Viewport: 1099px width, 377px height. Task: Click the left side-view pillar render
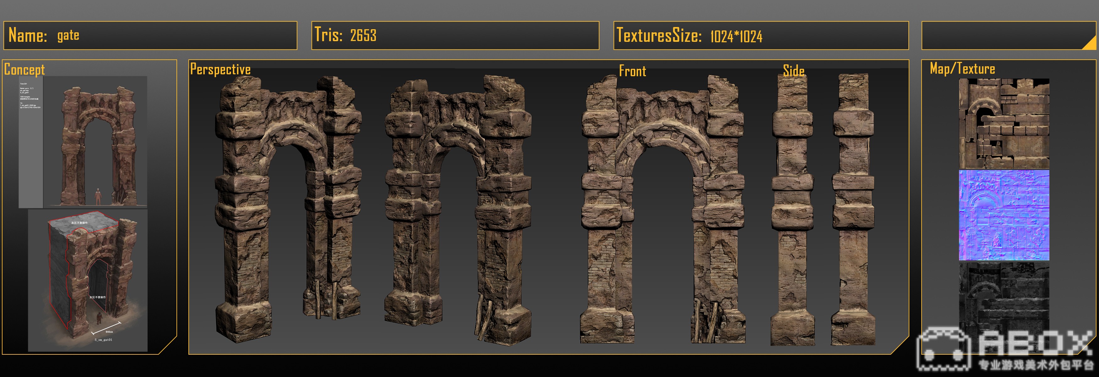793,210
